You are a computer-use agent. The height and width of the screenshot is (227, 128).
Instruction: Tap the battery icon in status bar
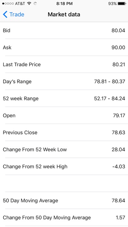122,4
